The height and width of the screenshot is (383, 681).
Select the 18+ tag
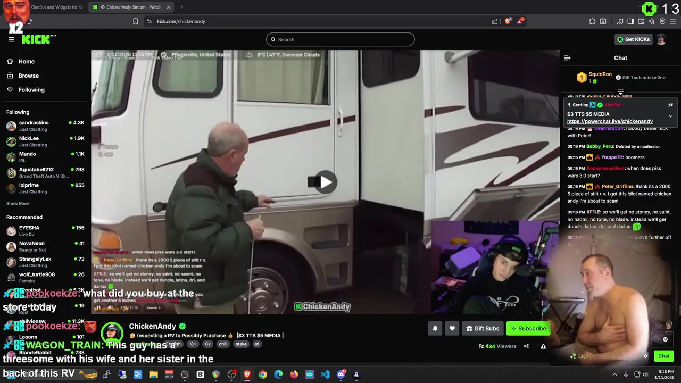[x=192, y=344]
